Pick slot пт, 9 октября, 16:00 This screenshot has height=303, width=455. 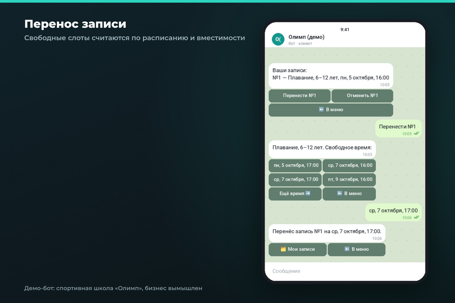click(349, 180)
